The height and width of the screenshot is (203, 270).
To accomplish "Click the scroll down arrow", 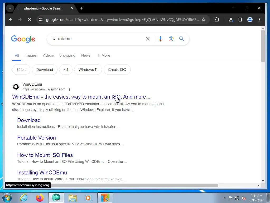I will pyautogui.click(x=263, y=181).
